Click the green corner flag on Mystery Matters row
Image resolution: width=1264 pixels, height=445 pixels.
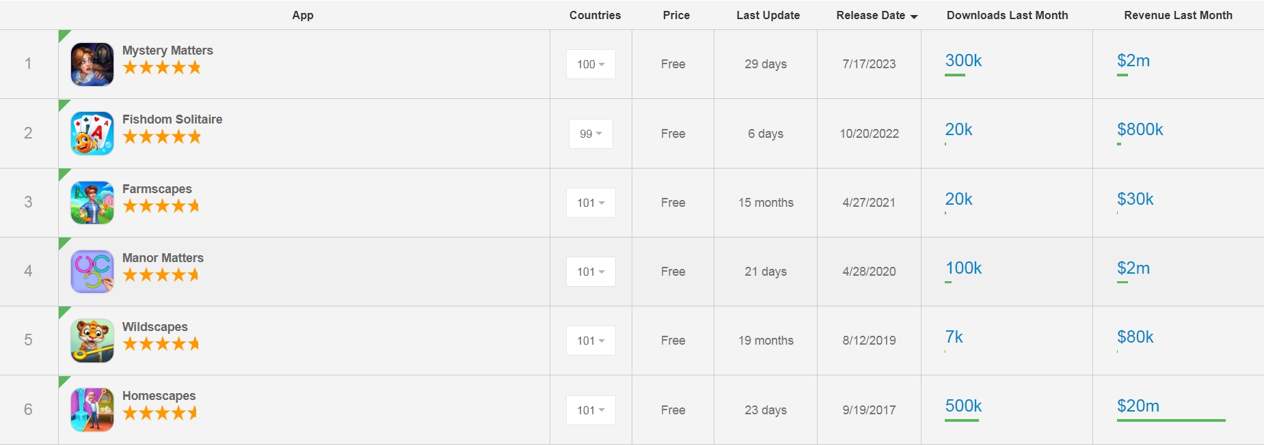(x=63, y=34)
